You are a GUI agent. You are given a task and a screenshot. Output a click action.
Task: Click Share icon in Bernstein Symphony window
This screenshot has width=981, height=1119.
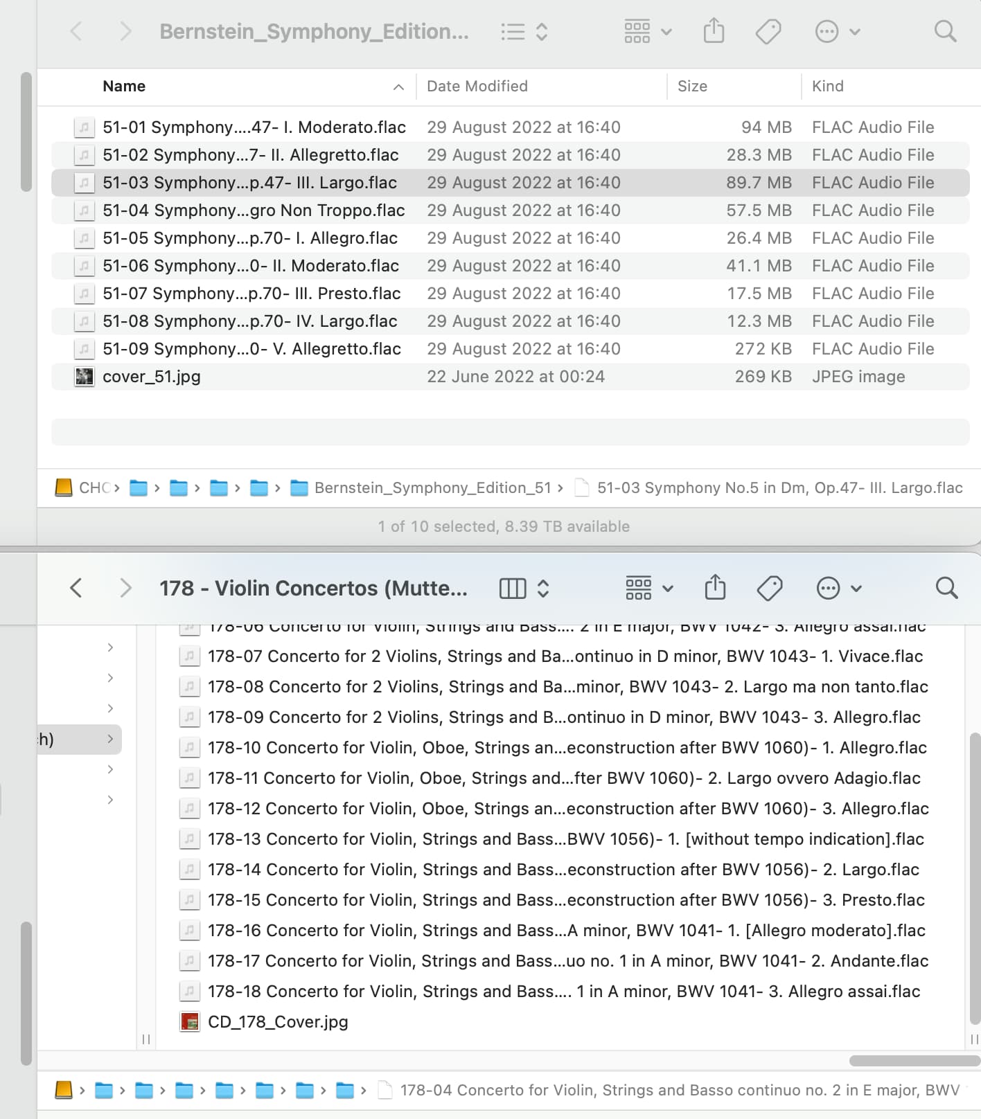714,31
